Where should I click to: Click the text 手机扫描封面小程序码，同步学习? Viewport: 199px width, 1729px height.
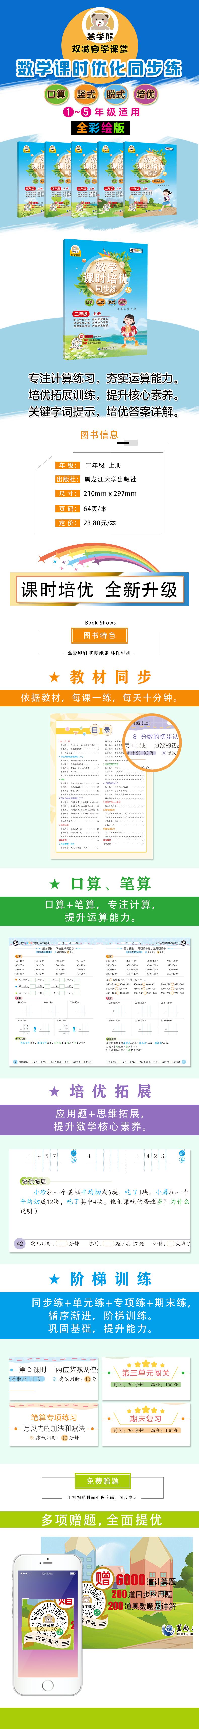pos(103,1497)
